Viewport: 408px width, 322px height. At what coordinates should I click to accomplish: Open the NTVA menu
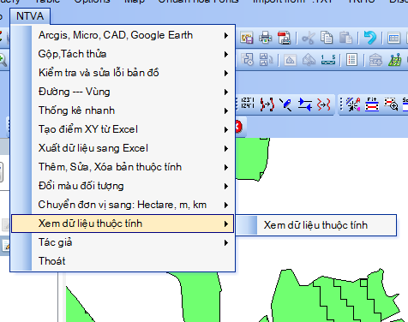point(30,16)
